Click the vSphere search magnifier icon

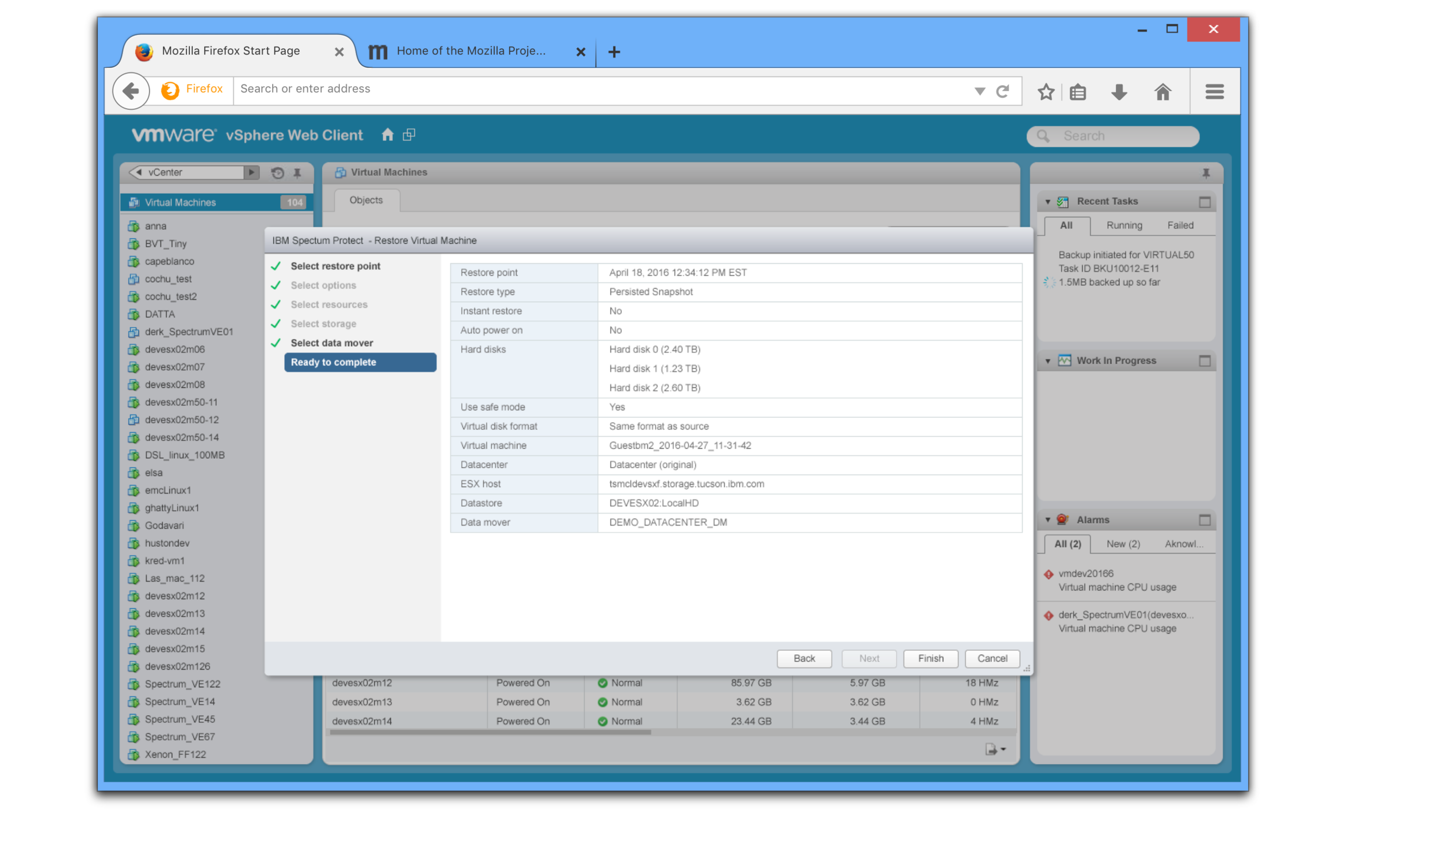1043,136
